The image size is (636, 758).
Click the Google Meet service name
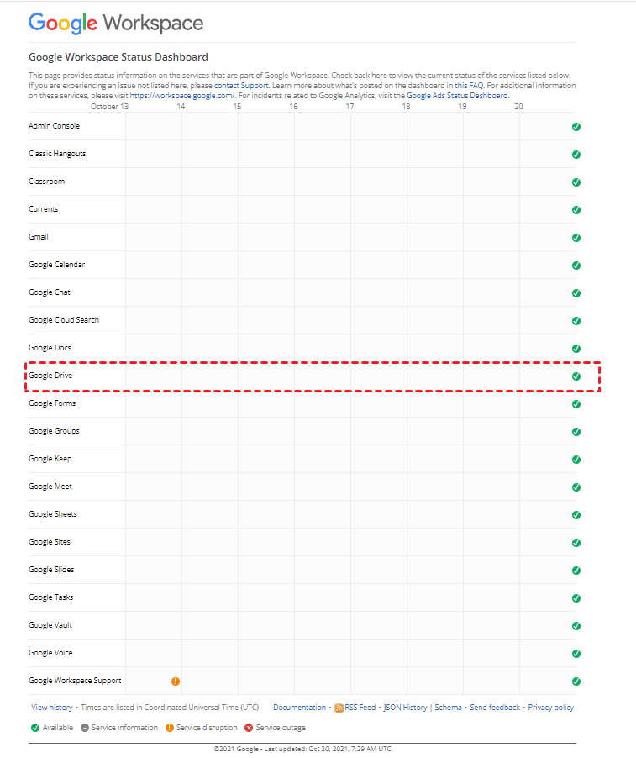(x=50, y=487)
